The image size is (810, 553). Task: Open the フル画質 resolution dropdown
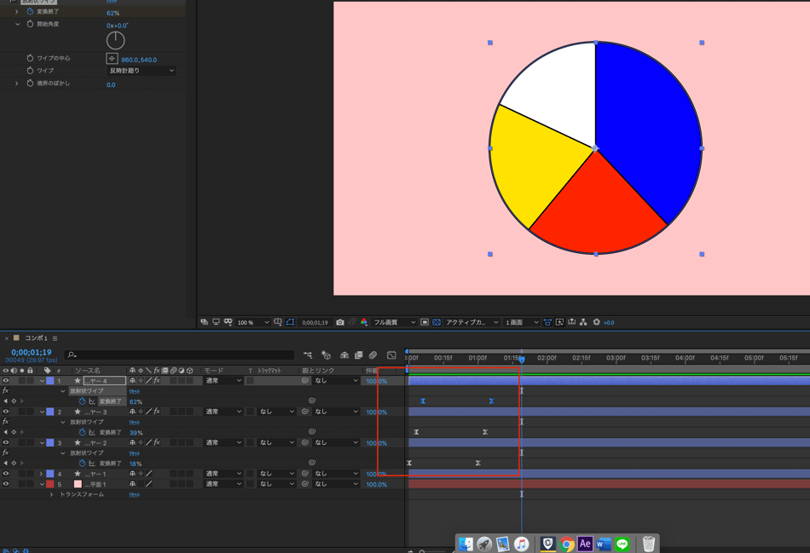click(x=393, y=323)
